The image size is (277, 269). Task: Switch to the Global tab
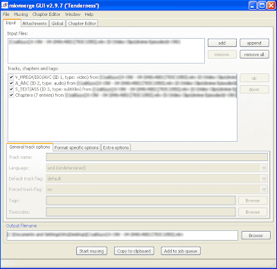coord(57,24)
